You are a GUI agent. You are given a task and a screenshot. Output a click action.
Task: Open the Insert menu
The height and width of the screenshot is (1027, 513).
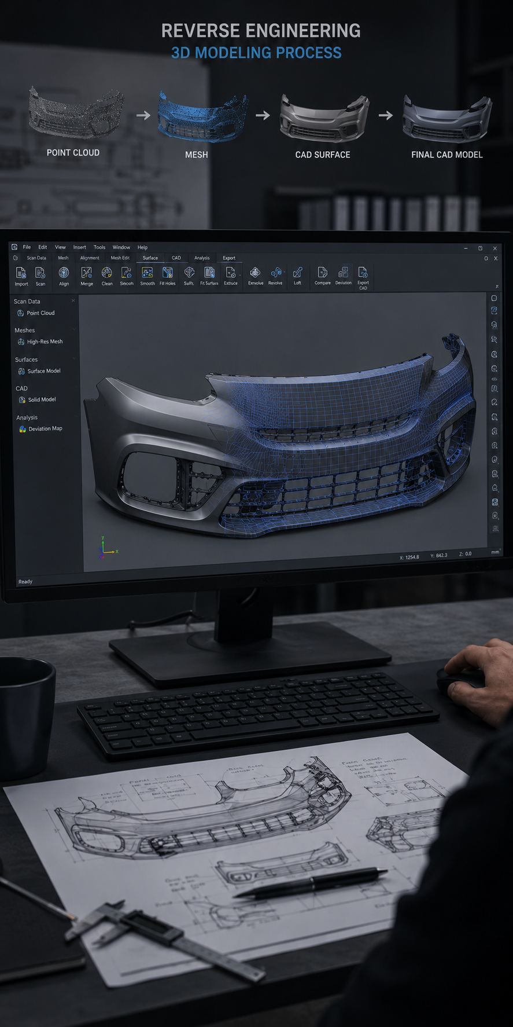coord(80,247)
